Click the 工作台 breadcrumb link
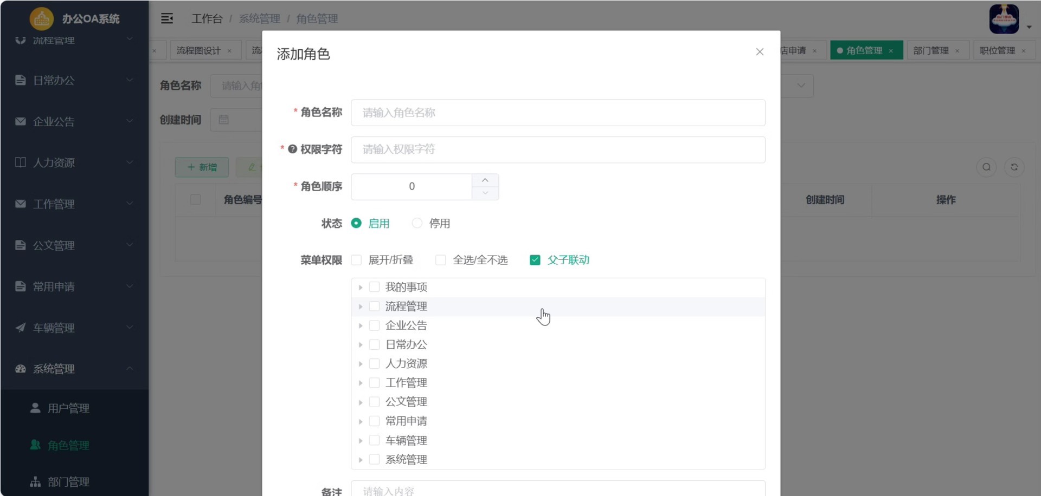 tap(207, 19)
